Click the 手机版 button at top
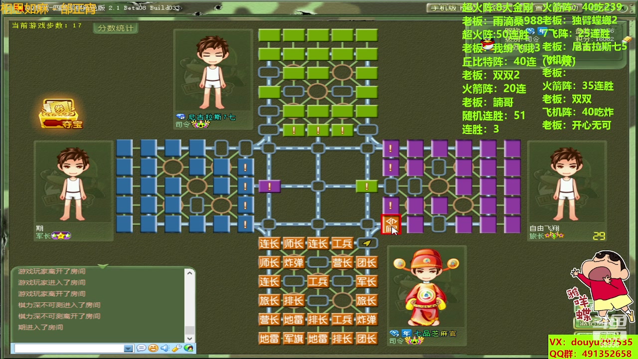 coord(444,8)
